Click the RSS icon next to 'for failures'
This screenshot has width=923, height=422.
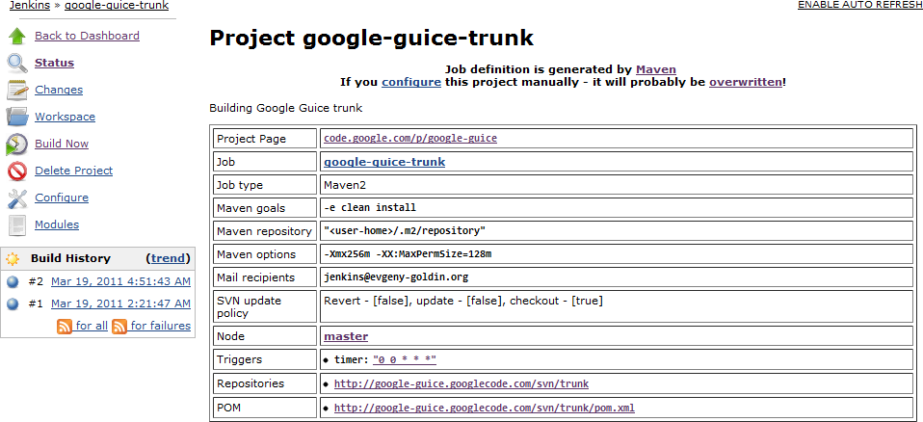pos(119,326)
